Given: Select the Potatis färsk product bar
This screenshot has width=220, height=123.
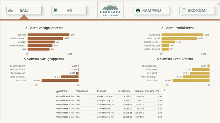Looking at the screenshot, I should [168, 42].
